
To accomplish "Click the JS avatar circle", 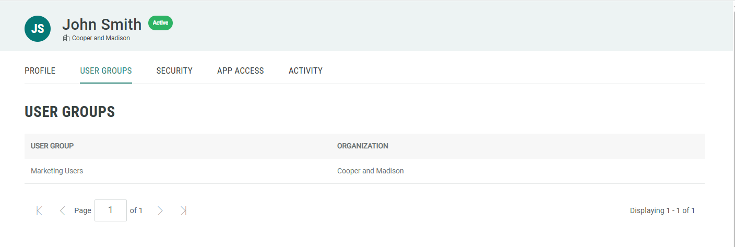I will click(x=38, y=29).
